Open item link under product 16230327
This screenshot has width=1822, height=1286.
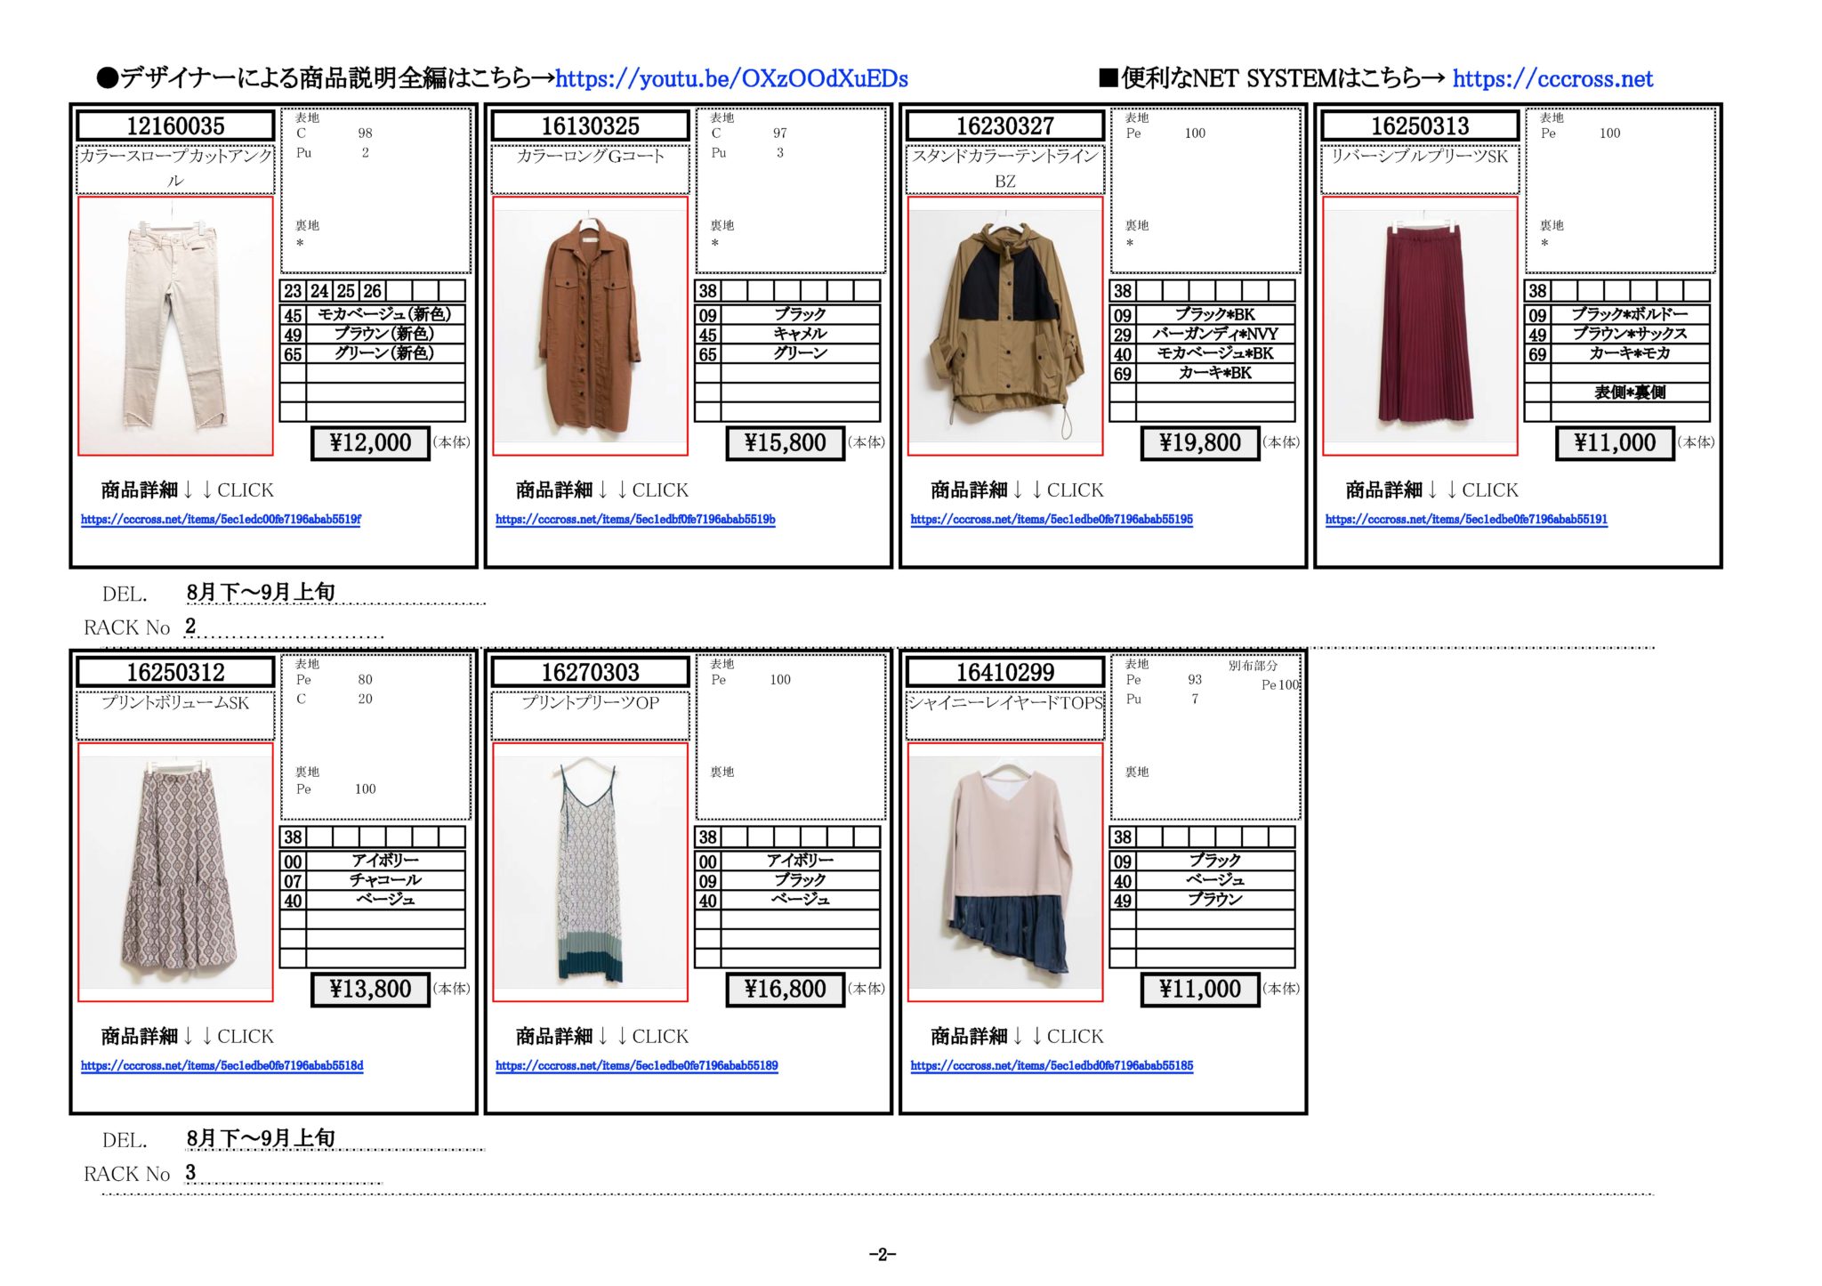(x=1052, y=520)
